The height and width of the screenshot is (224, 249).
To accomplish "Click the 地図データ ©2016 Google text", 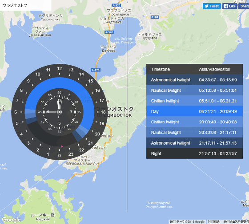I will click(x=187, y=222).
